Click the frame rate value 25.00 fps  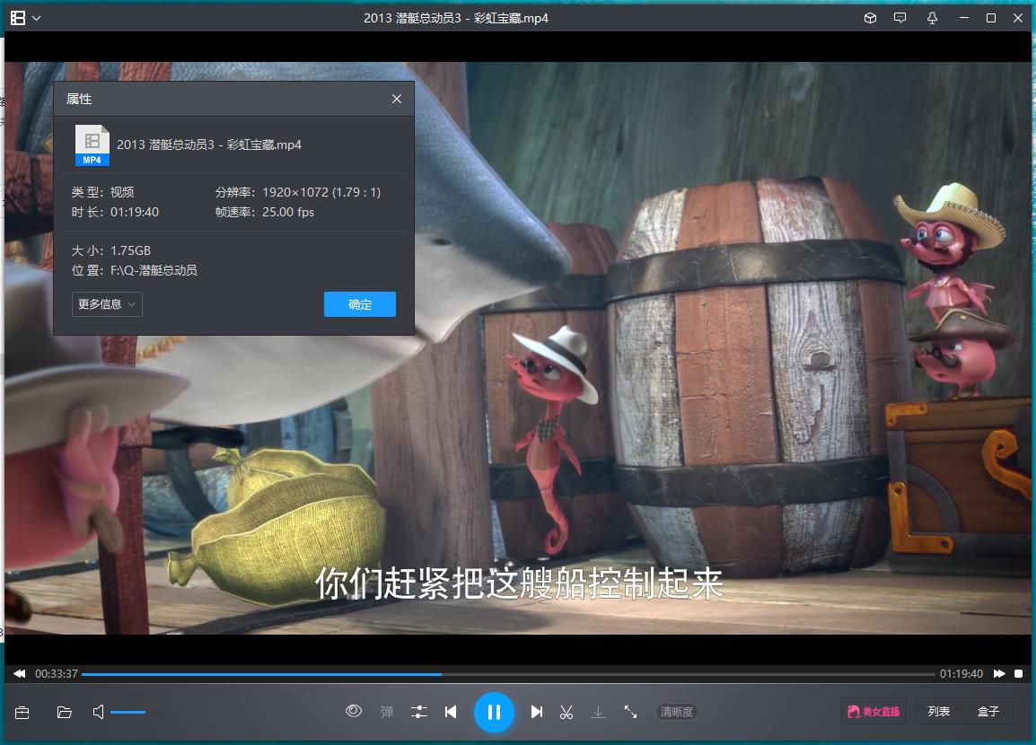[288, 212]
